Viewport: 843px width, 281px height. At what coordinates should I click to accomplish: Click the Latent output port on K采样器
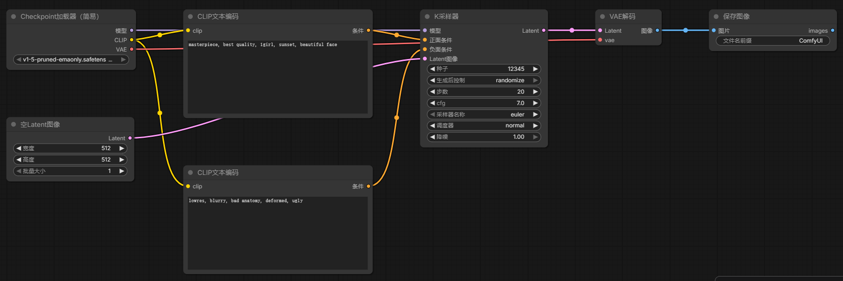[x=543, y=30]
